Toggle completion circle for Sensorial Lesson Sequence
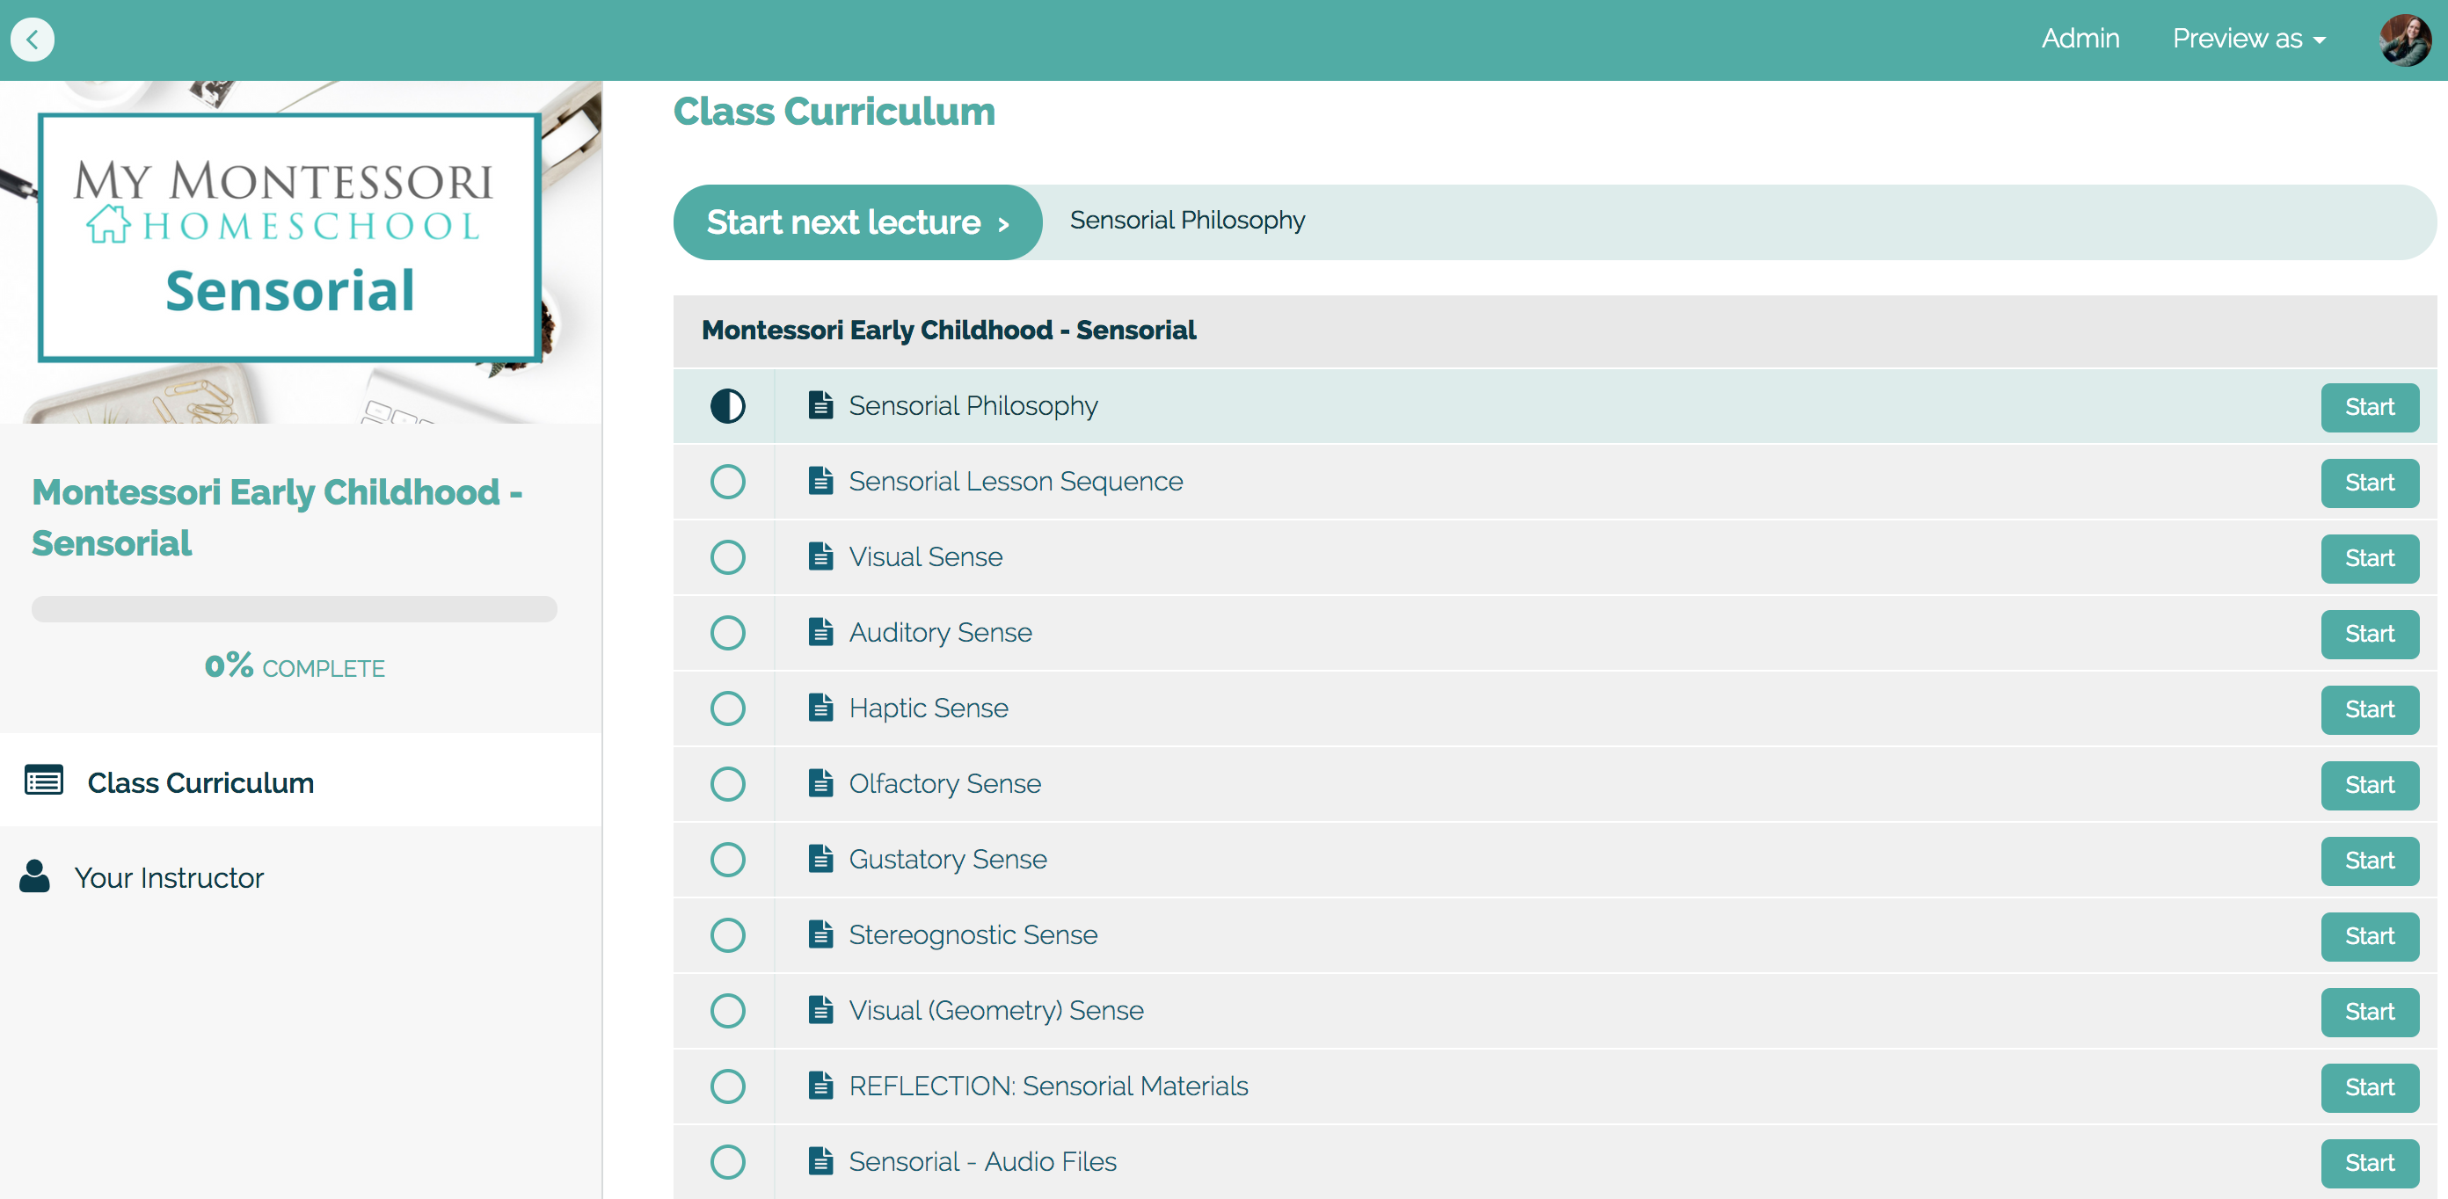The width and height of the screenshot is (2448, 1199). (x=728, y=482)
